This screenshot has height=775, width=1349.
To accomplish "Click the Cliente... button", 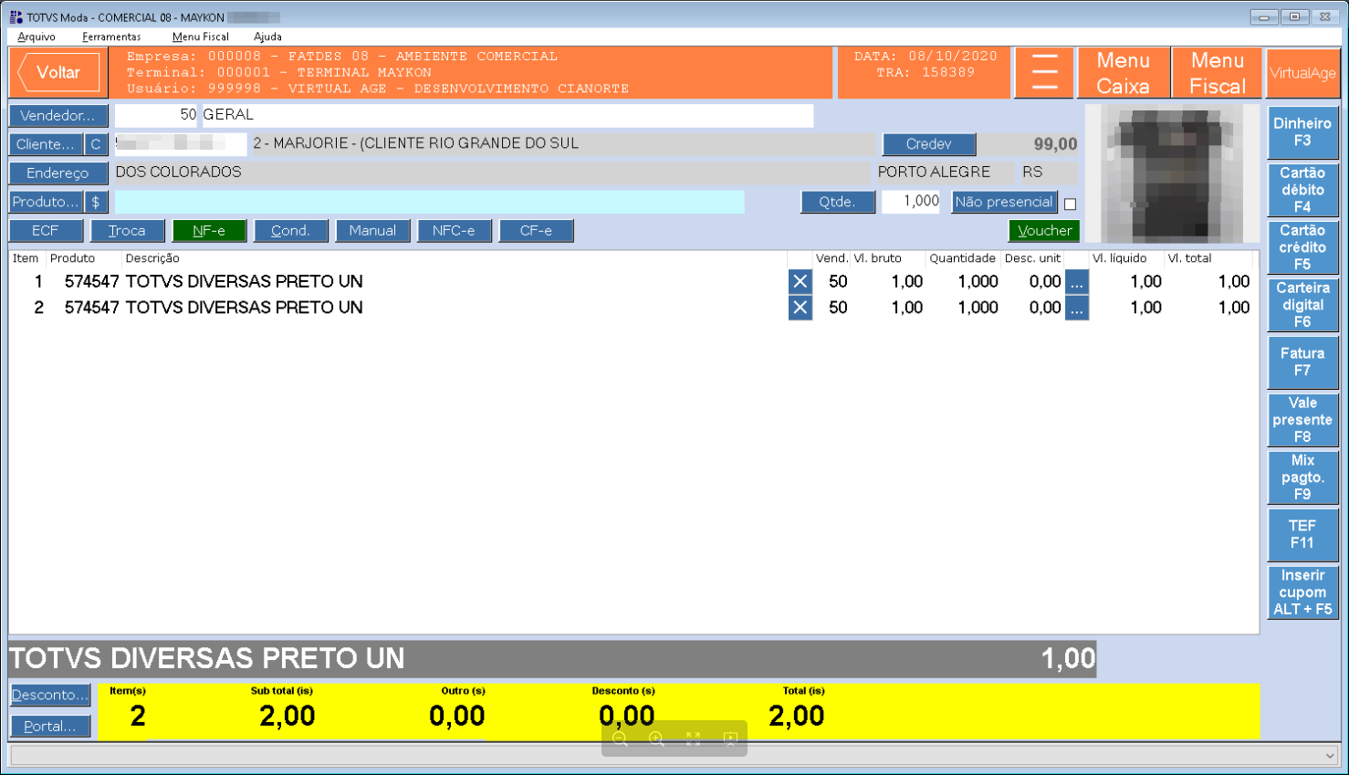I will 46,144.
